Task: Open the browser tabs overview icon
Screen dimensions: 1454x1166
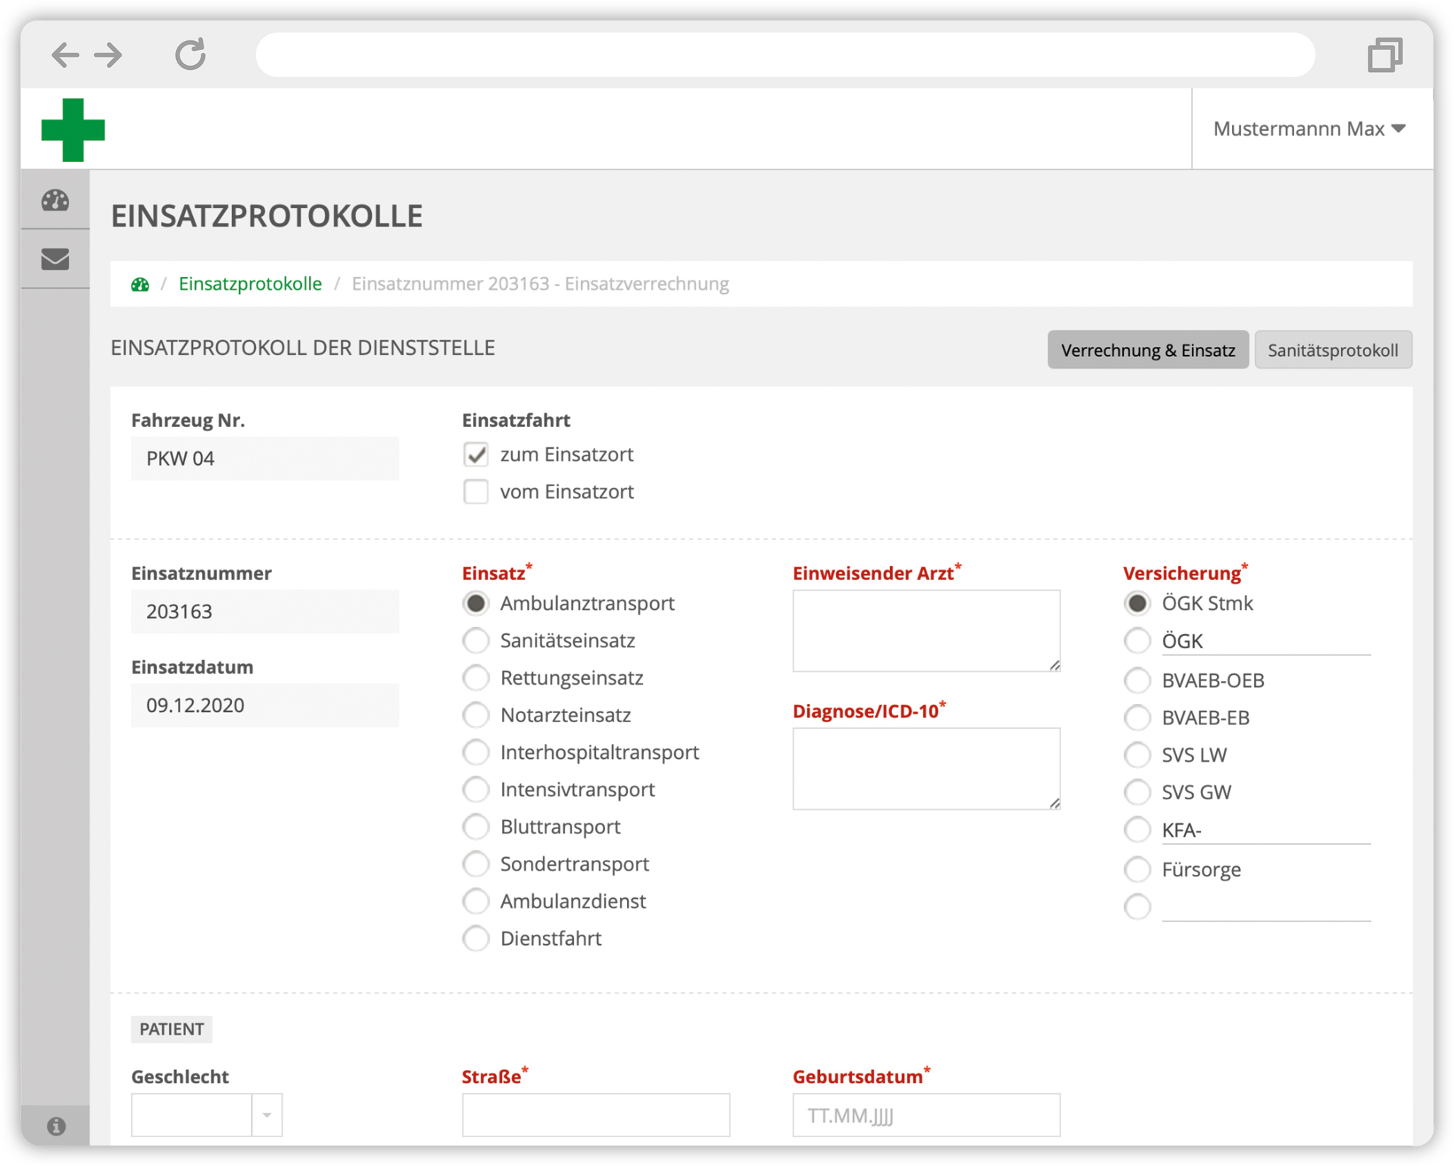Action: (1385, 54)
